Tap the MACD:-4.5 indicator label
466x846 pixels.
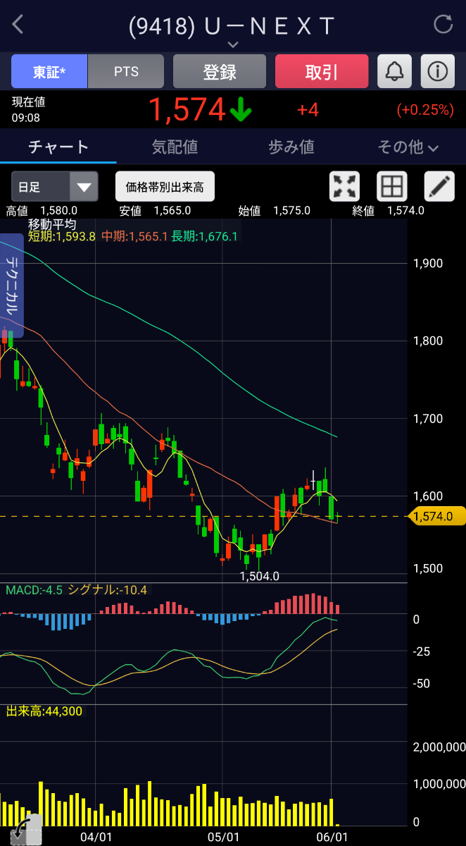(x=34, y=589)
